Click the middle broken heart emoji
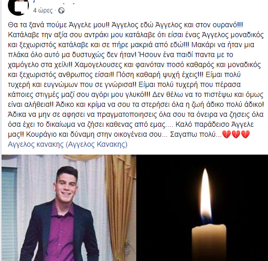 (236, 134)
